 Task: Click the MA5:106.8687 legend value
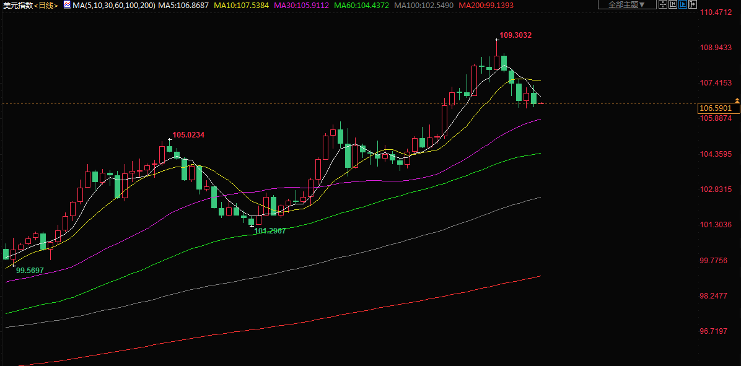click(184, 6)
